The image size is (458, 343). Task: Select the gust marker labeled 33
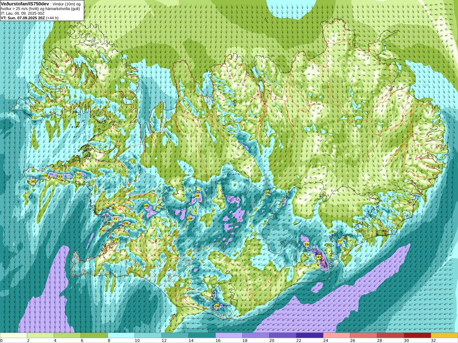pyautogui.click(x=60, y=177)
